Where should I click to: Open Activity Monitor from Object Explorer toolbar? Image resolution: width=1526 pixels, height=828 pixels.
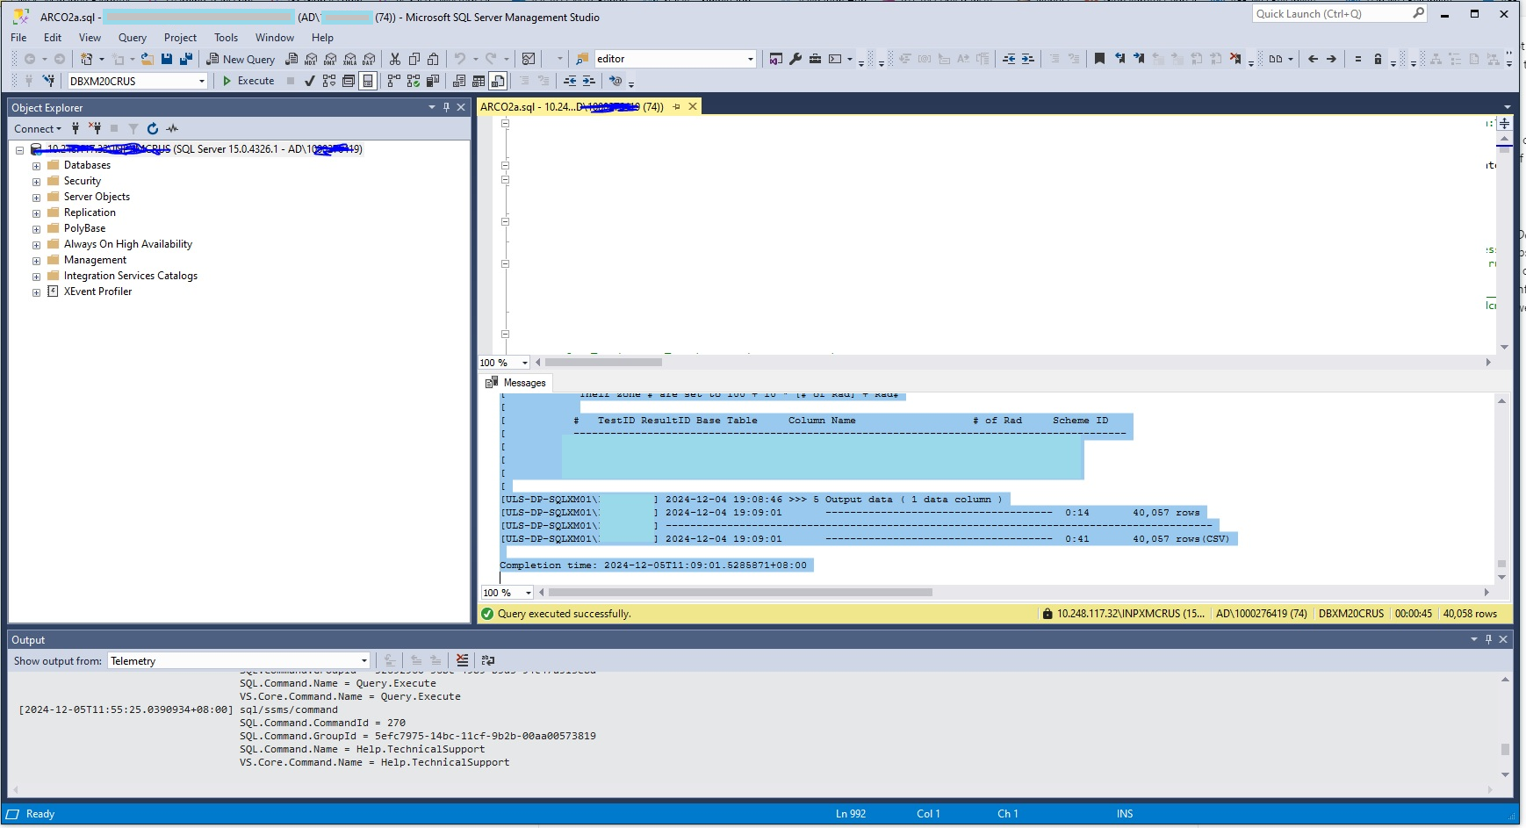172,128
